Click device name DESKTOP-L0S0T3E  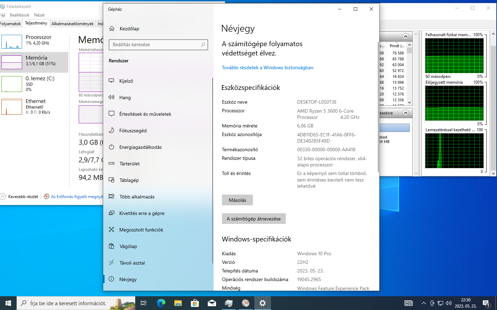[x=317, y=102]
